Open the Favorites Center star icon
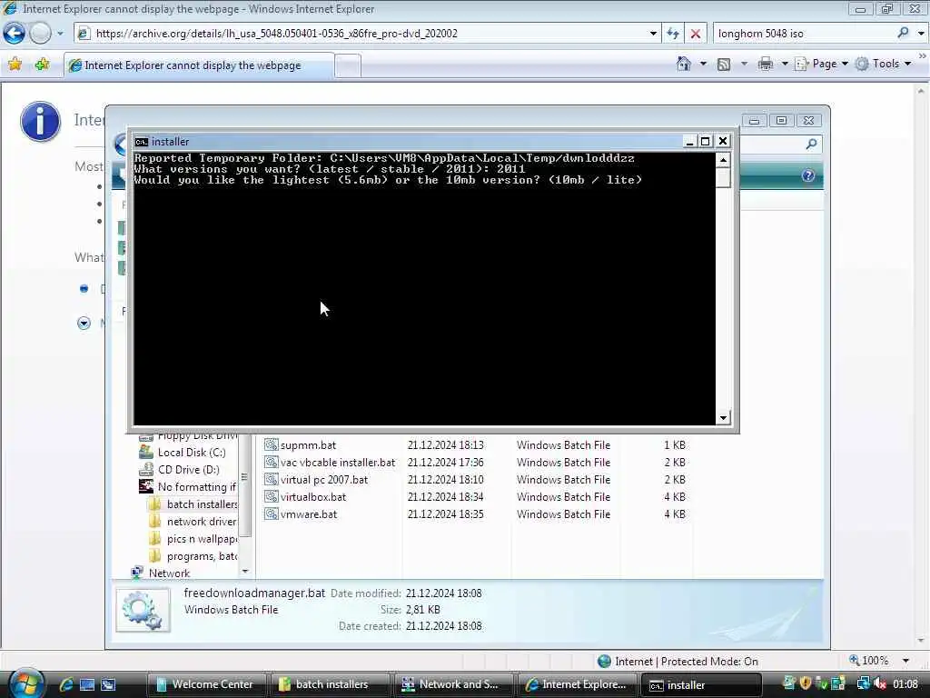 coord(15,65)
